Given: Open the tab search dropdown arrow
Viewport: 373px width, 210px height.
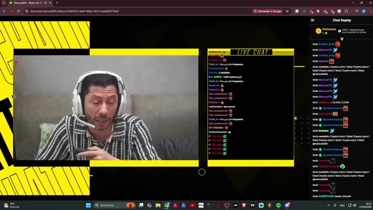Looking at the screenshot, I should pos(4,3).
